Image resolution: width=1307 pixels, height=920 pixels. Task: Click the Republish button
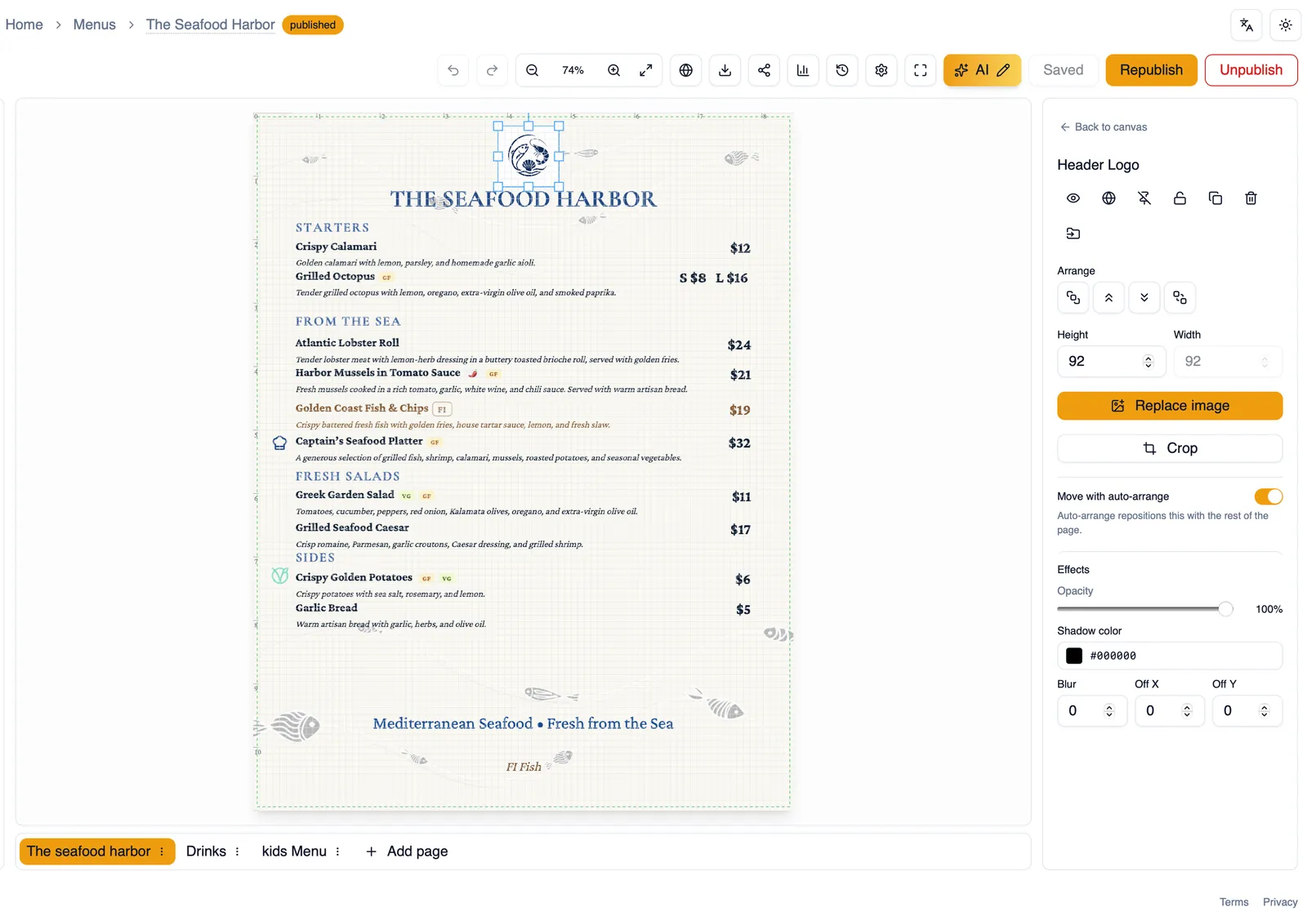click(x=1151, y=70)
